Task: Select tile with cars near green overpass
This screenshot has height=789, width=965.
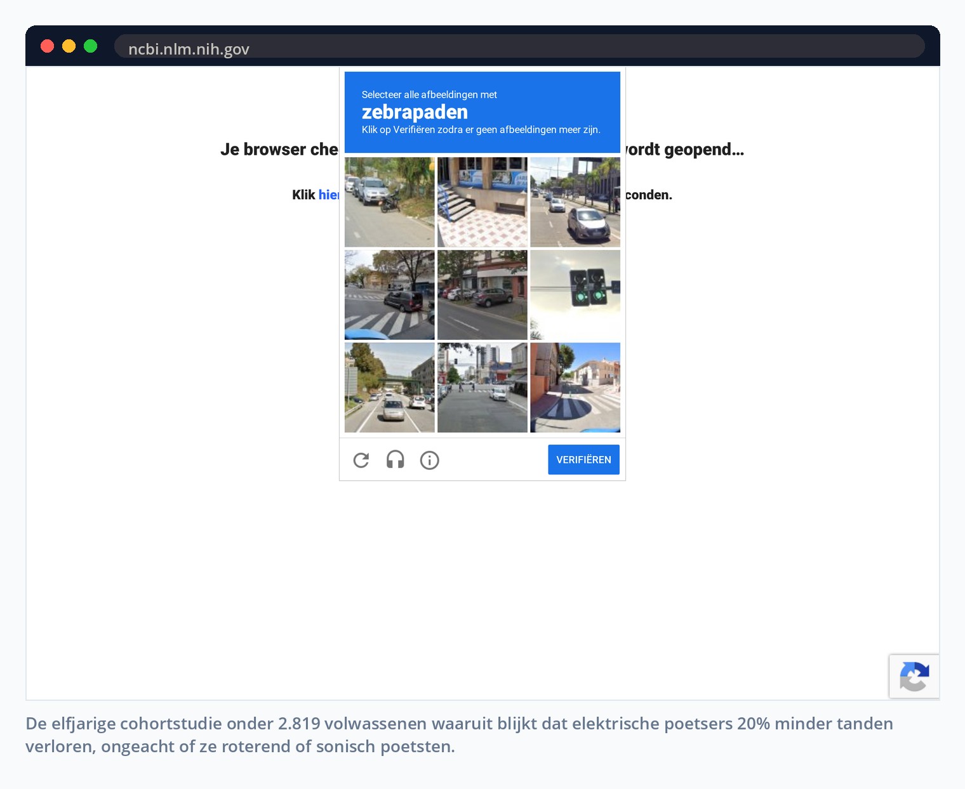Action: 390,388
